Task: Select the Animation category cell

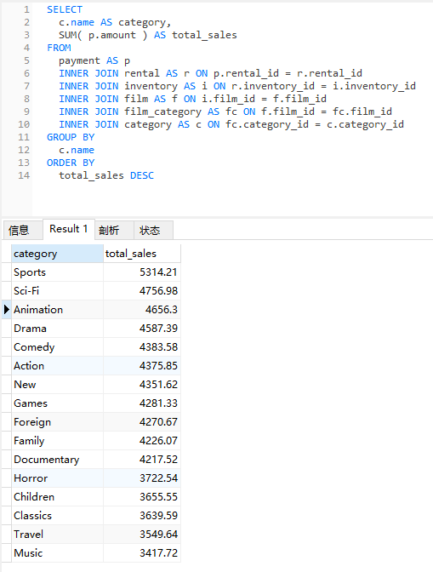Action: click(57, 310)
